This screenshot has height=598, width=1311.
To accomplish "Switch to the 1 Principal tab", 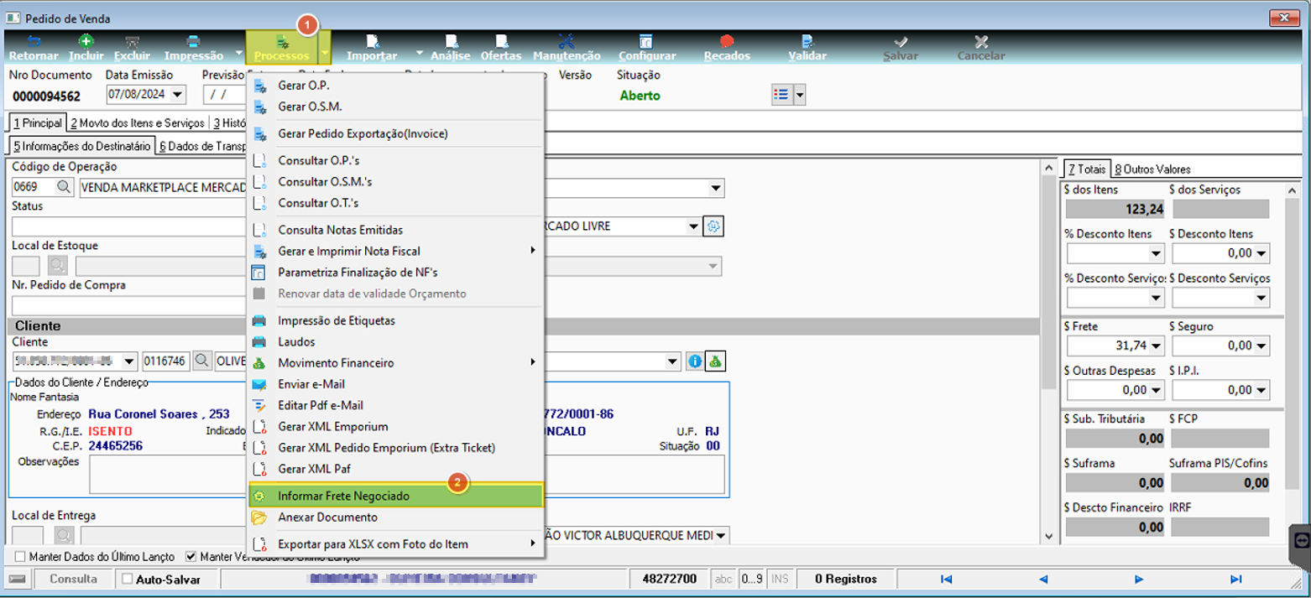I will pos(37,123).
